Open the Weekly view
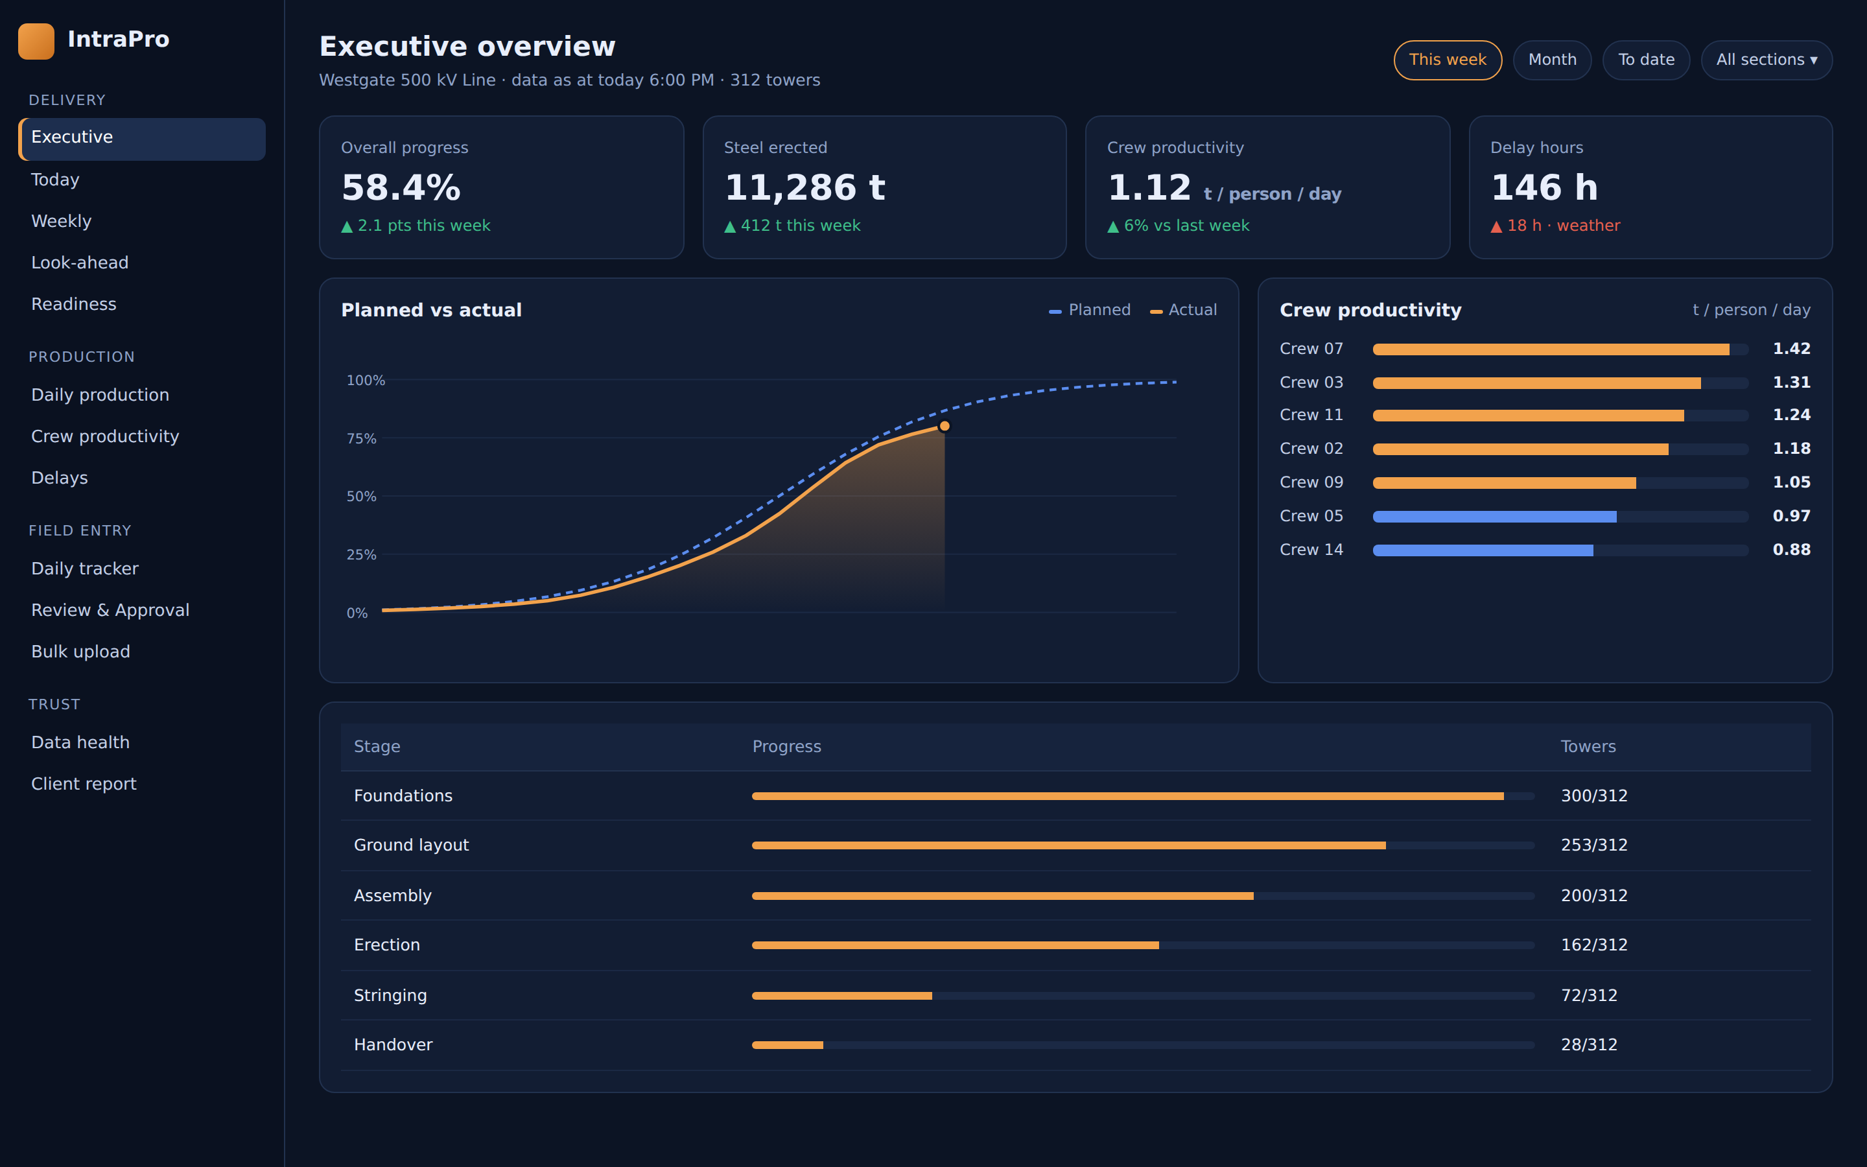 [142, 222]
